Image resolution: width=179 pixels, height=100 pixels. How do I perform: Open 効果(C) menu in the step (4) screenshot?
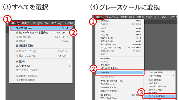pos(140,17)
